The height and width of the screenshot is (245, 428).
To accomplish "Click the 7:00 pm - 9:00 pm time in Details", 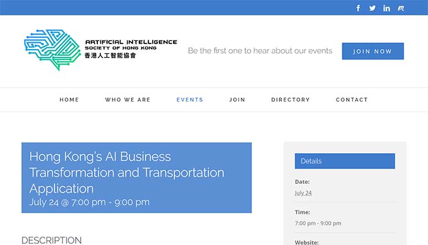I will tap(318, 223).
